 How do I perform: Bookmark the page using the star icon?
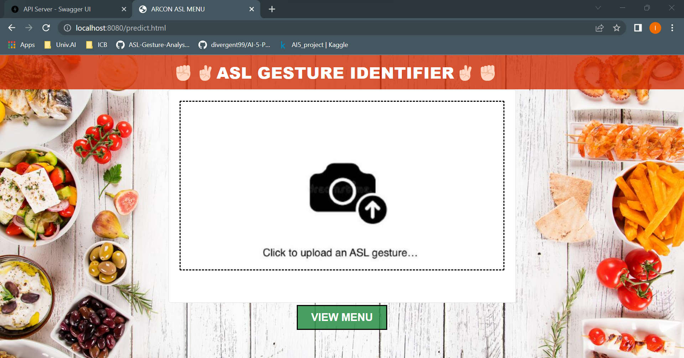617,28
